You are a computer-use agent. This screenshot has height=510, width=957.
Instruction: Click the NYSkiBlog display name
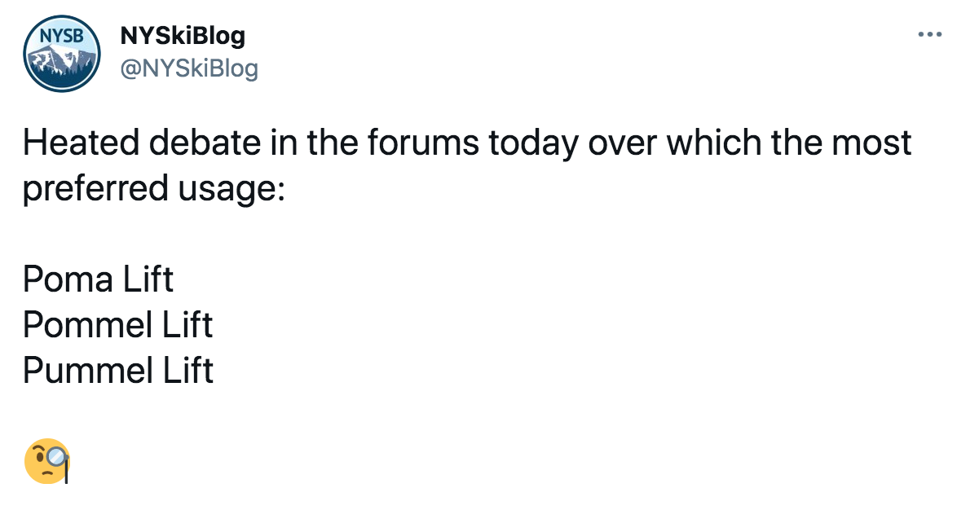point(183,36)
